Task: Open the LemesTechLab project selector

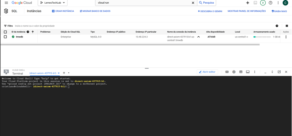Action: (53, 3)
